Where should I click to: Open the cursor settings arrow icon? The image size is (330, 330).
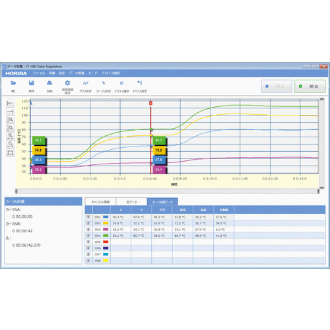104,83
